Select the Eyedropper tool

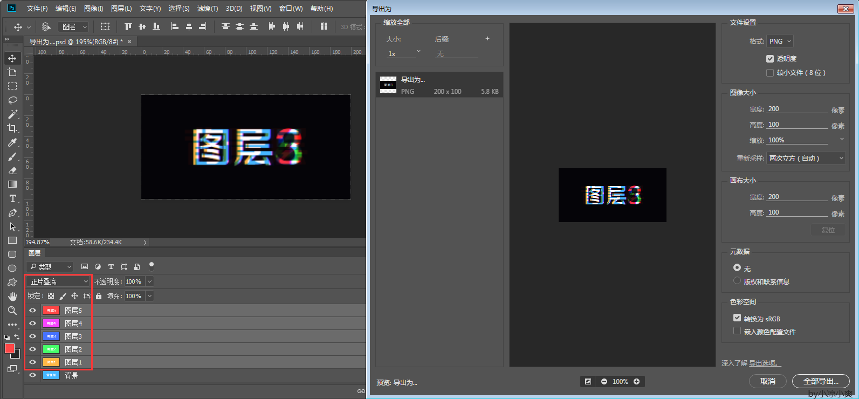click(x=12, y=142)
